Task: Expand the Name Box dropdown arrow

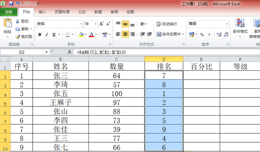Action: pyautogui.click(x=47, y=52)
